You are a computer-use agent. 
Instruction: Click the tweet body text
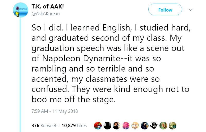click(x=111, y=63)
